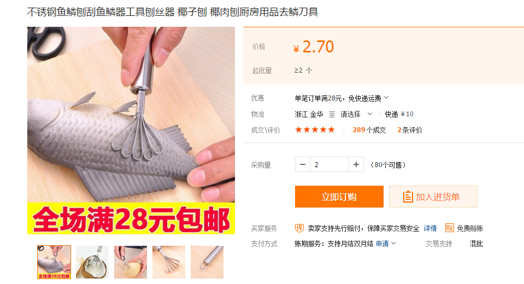Select the coconut scraping thumbnail
Viewport: 524px width, 284px height.
click(x=92, y=262)
